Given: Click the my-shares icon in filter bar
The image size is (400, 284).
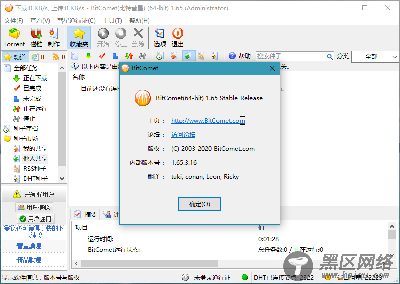Looking at the screenshot, I should pos(174,56).
